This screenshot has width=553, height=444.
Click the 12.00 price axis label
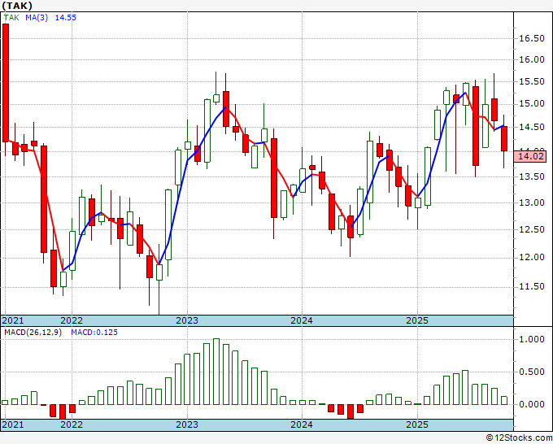[x=532, y=257]
